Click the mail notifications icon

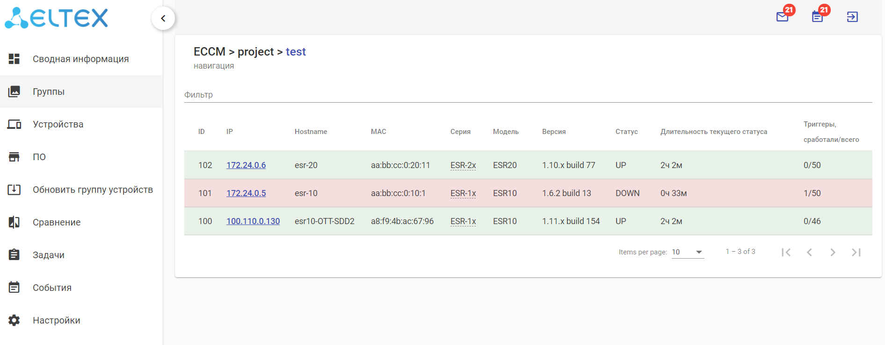pyautogui.click(x=782, y=17)
